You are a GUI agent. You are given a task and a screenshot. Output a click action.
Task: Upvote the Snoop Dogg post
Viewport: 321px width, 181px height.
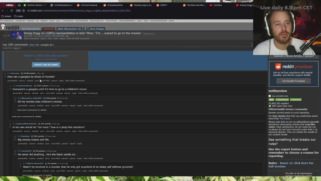(x=6, y=33)
